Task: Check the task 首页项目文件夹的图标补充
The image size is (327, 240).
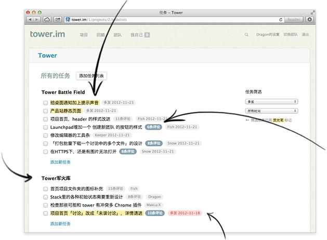Action: click(x=45, y=189)
